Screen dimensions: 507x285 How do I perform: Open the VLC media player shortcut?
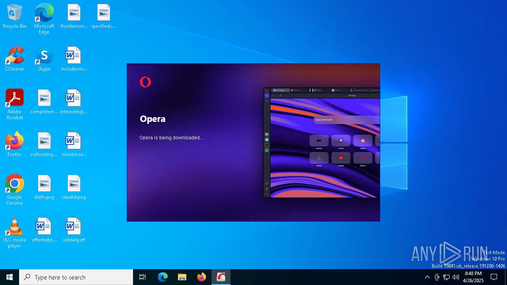[x=15, y=233]
